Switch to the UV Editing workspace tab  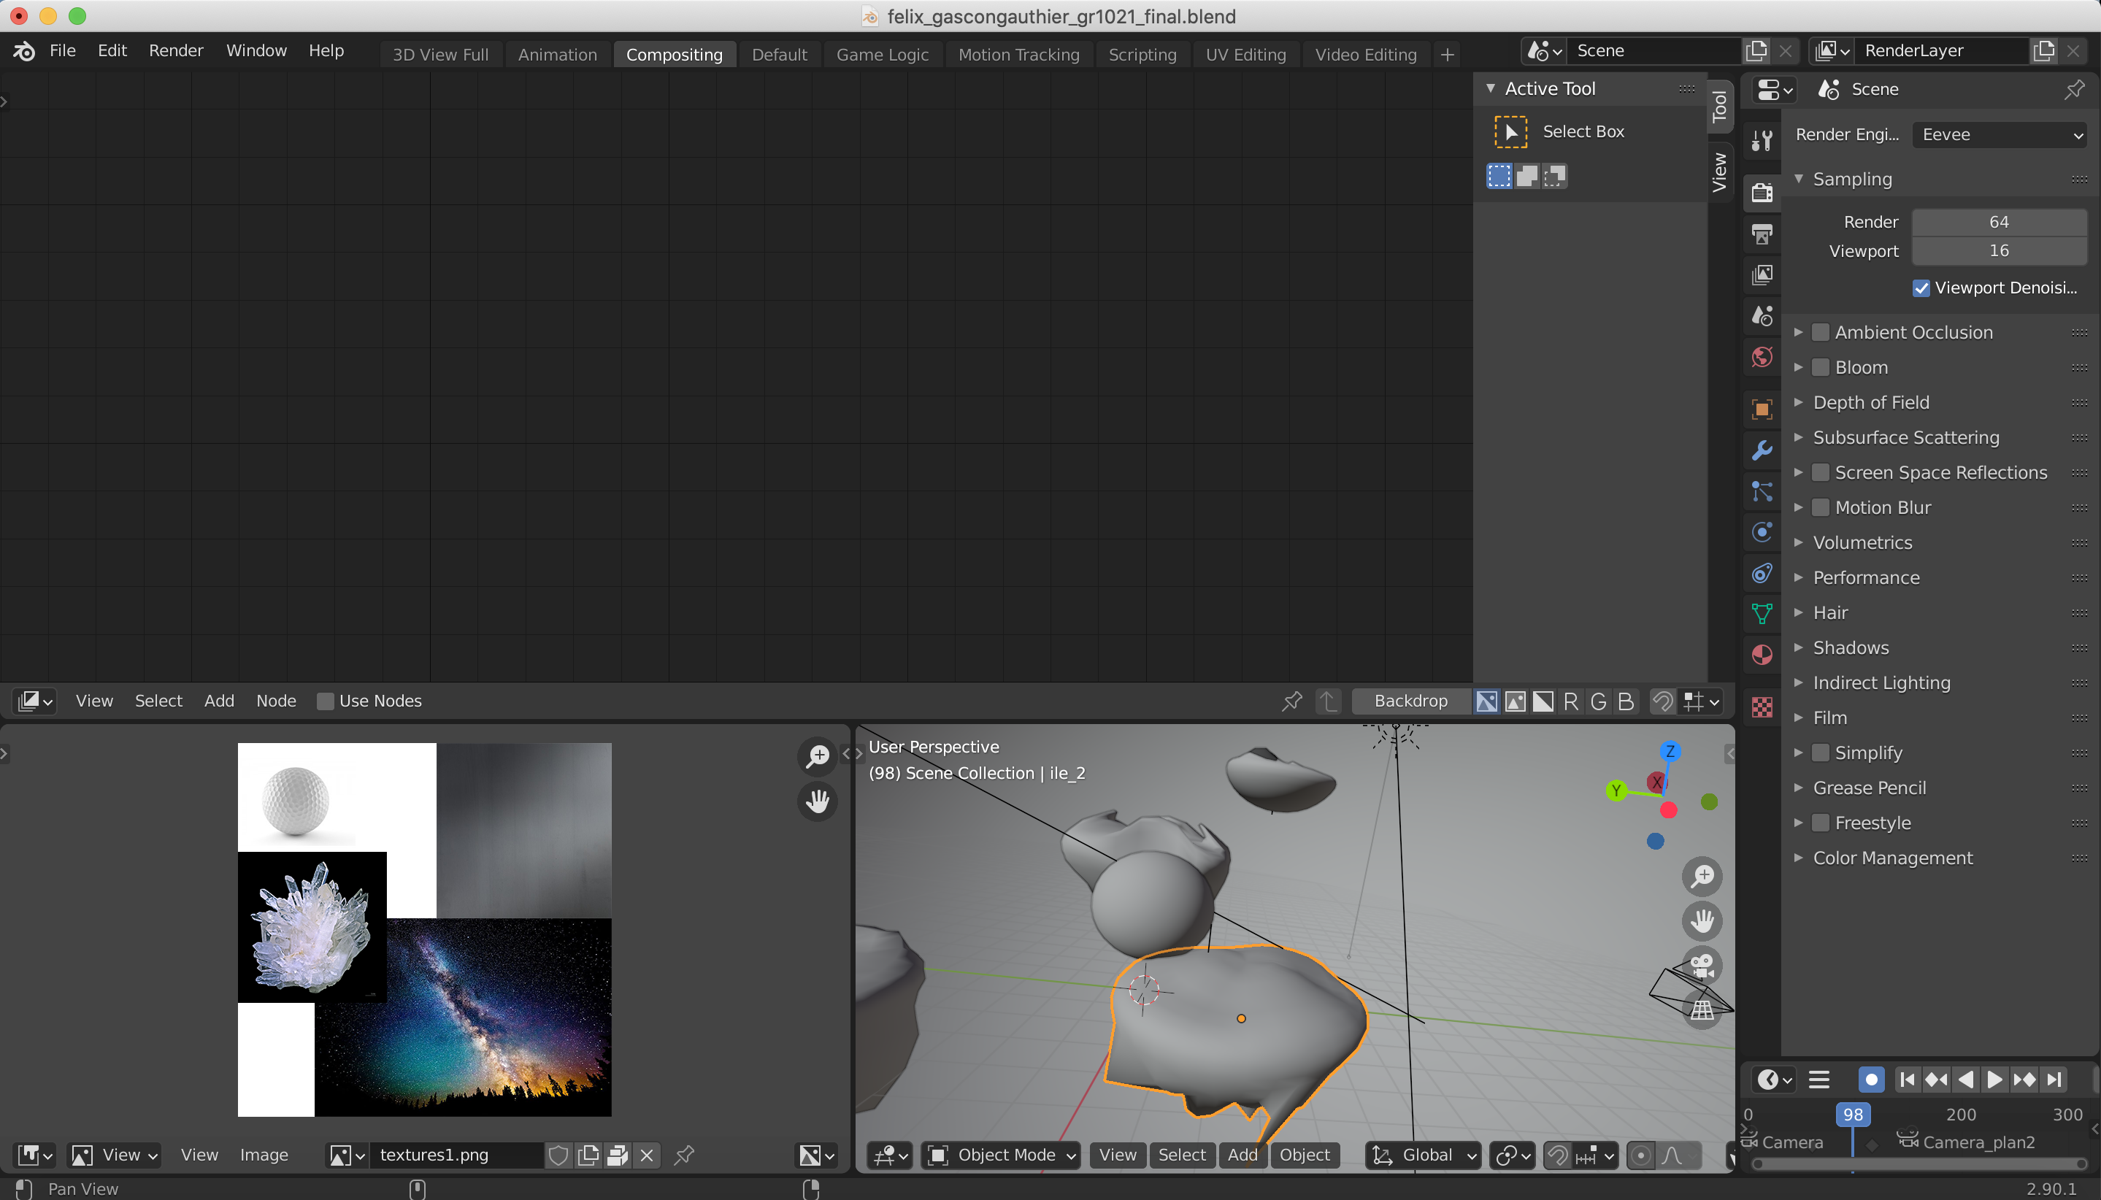point(1245,55)
